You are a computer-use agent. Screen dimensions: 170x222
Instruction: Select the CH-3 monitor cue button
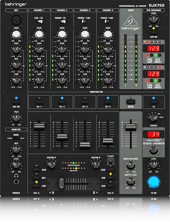point(85,102)
